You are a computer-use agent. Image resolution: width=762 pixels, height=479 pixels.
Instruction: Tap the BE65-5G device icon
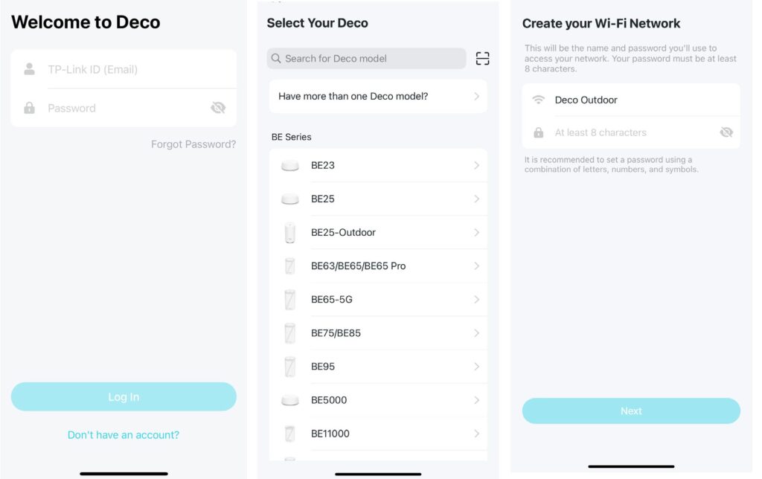tap(289, 300)
